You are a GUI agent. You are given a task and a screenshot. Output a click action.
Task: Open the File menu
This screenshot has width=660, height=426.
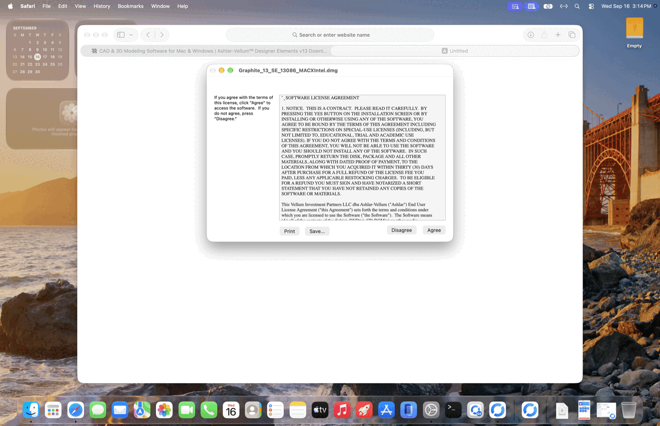pyautogui.click(x=46, y=6)
